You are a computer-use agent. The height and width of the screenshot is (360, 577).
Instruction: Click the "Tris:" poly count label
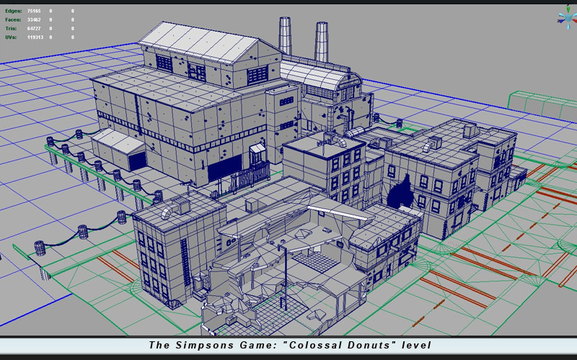pyautogui.click(x=11, y=29)
